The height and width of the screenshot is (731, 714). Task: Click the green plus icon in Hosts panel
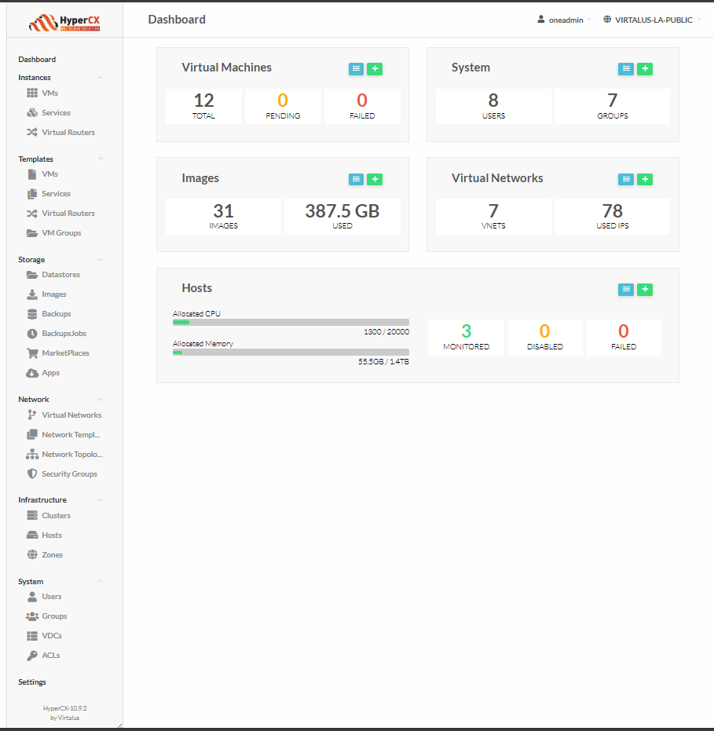click(645, 290)
